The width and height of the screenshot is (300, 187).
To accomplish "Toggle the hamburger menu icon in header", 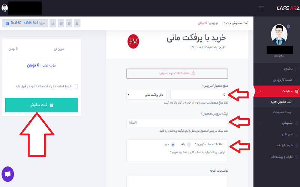I will [261, 8].
